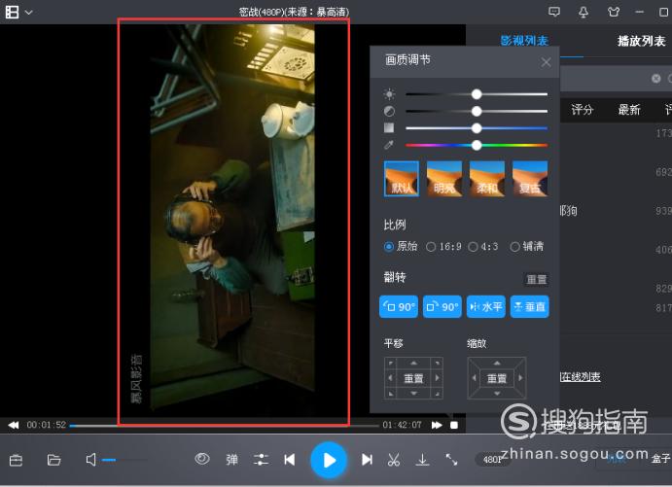Toggle danmaku with the 弹 icon
Image resolution: width=672 pixels, height=487 pixels.
pos(231,460)
